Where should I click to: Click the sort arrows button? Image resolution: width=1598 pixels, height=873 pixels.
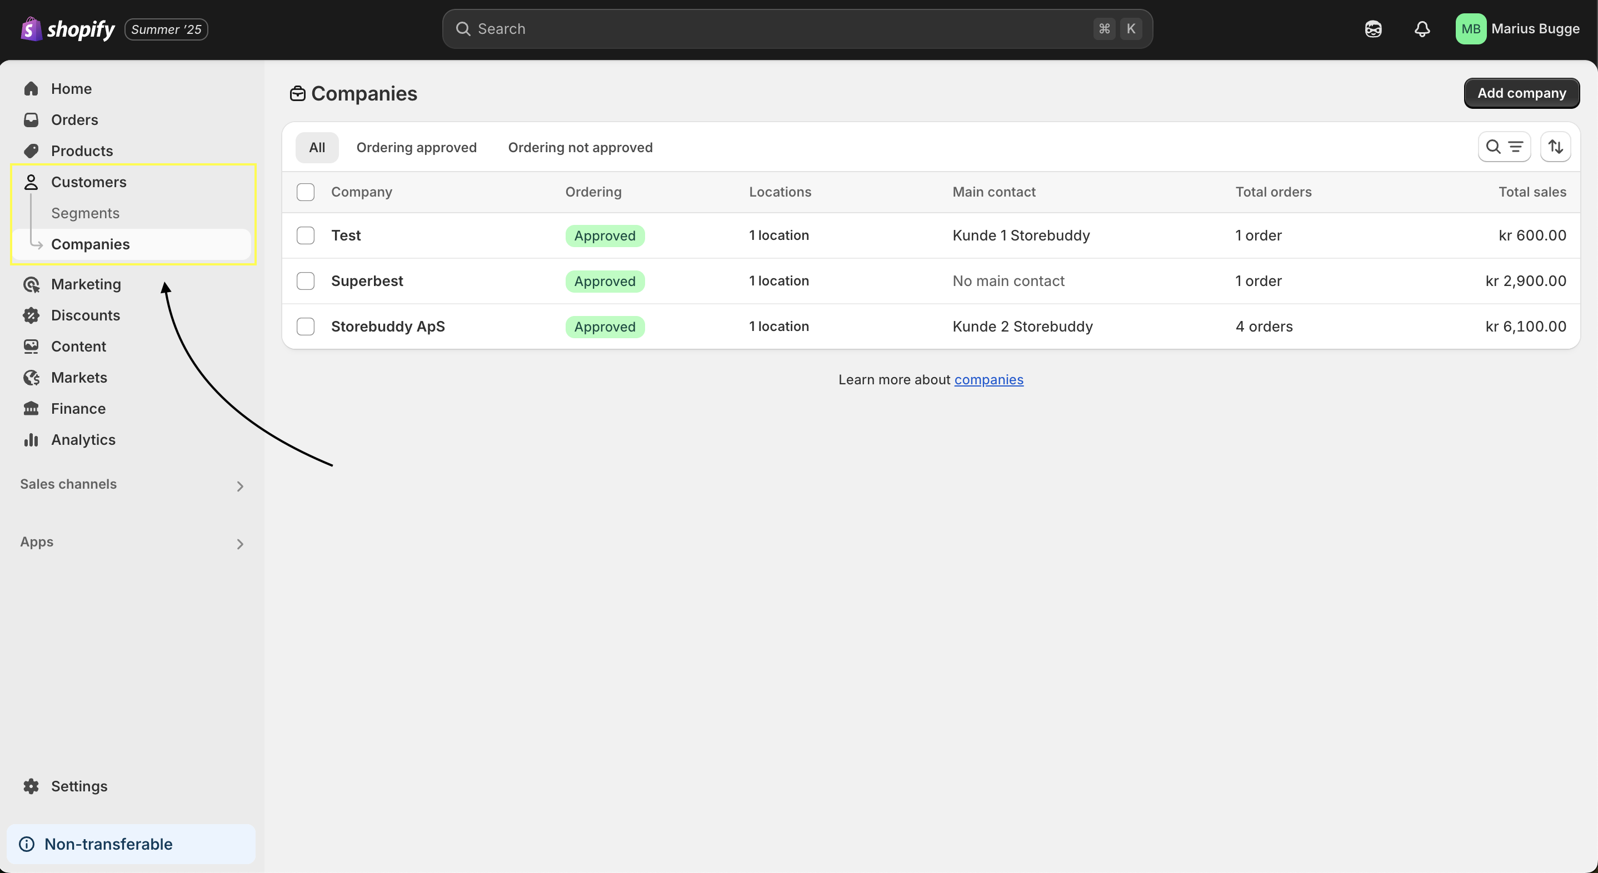1555,147
